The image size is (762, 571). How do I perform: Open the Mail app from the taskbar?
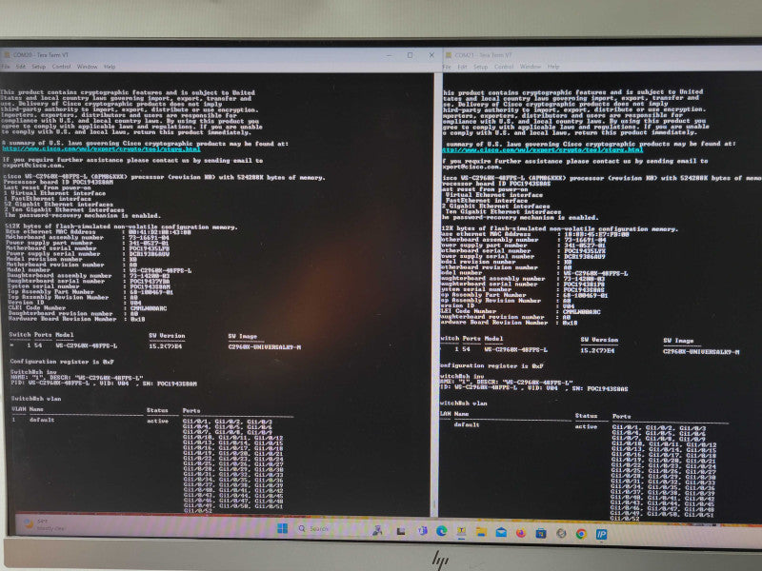(x=501, y=533)
